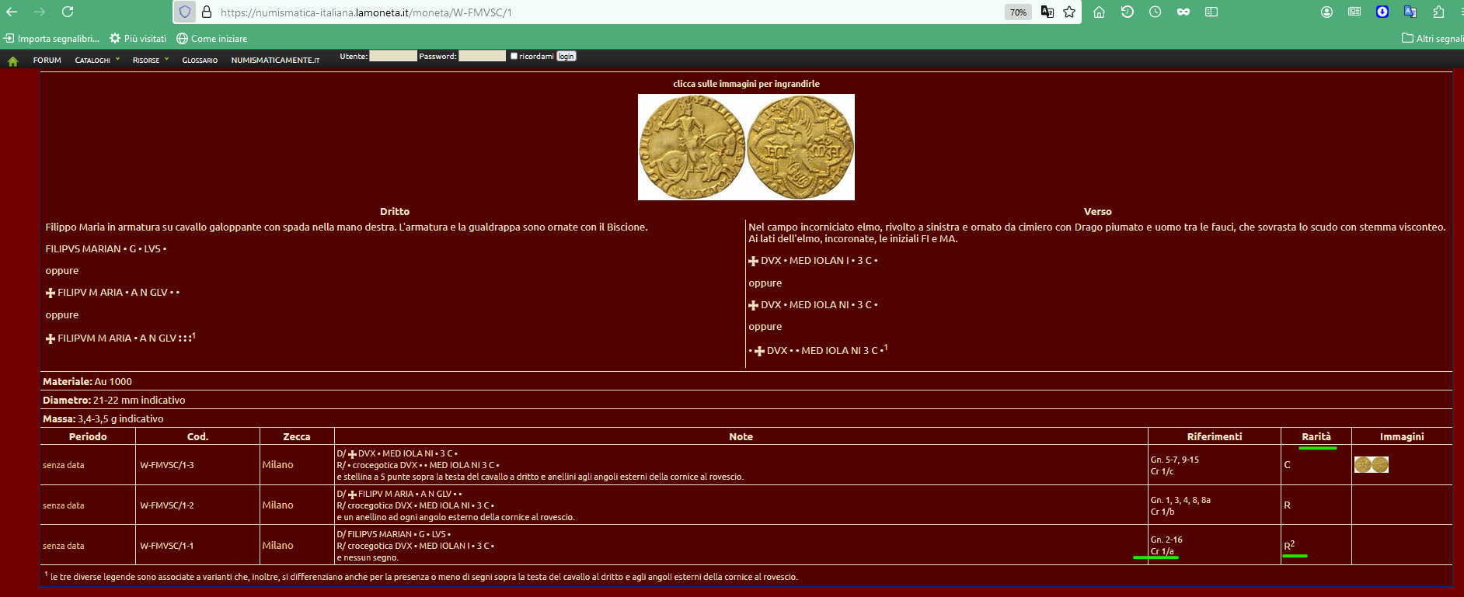Click the Utente username input field

click(x=393, y=56)
